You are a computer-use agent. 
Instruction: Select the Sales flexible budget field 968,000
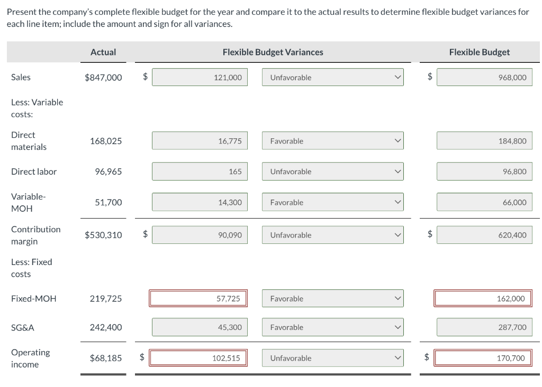click(484, 77)
